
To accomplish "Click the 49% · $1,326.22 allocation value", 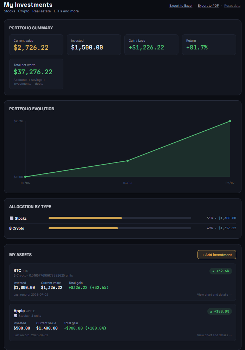I will 221,228.
